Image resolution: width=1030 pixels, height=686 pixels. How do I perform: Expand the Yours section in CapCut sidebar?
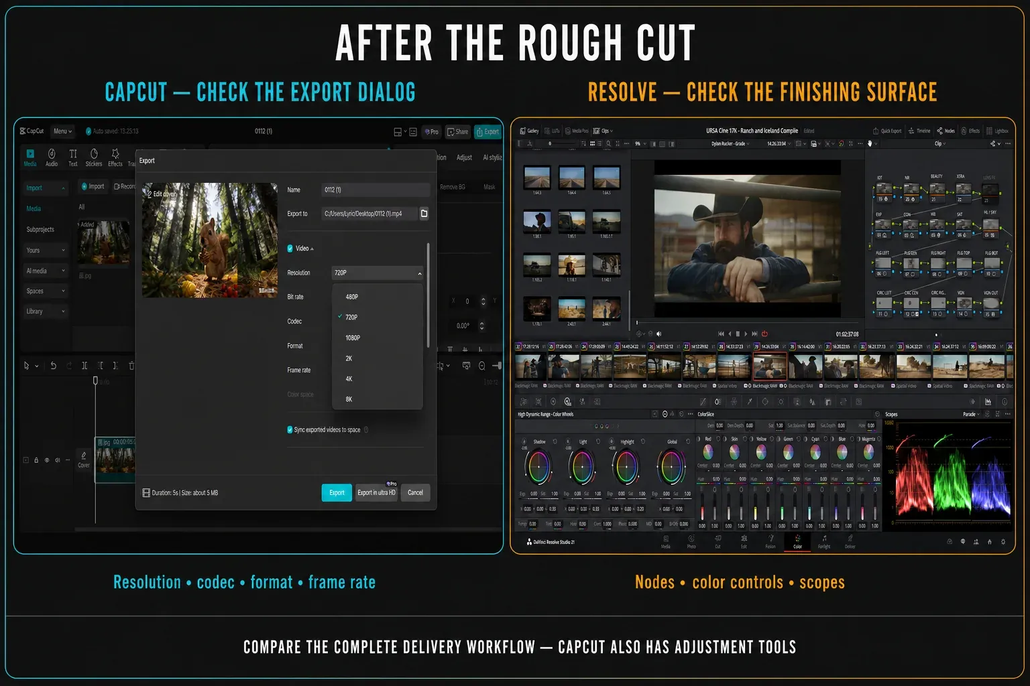tap(46, 251)
